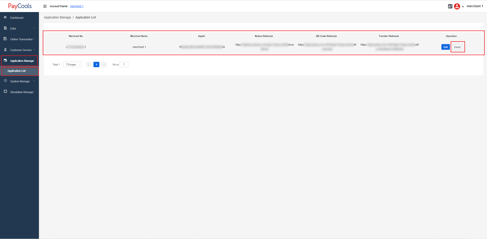487x239 pixels.
Task: Expand the System Manage chevron
Action: coord(34,81)
